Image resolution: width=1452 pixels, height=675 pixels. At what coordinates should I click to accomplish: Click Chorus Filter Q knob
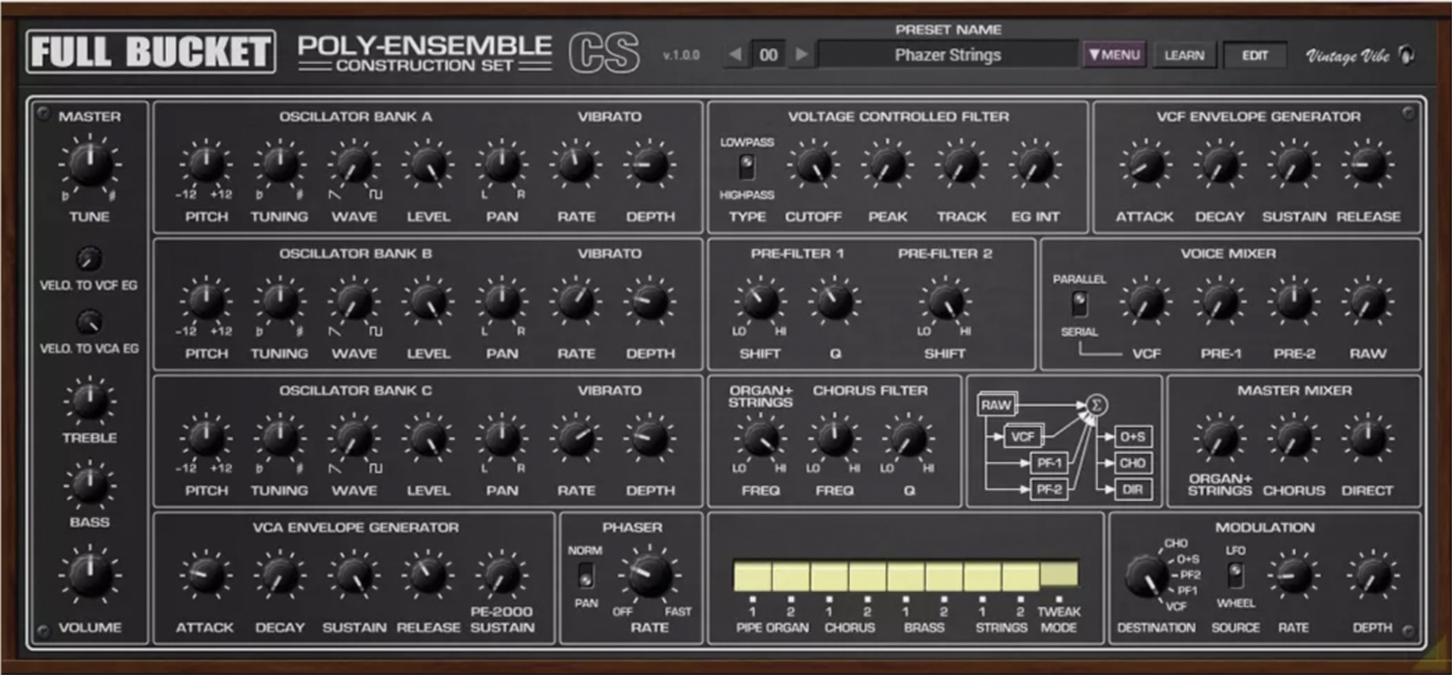(x=908, y=438)
